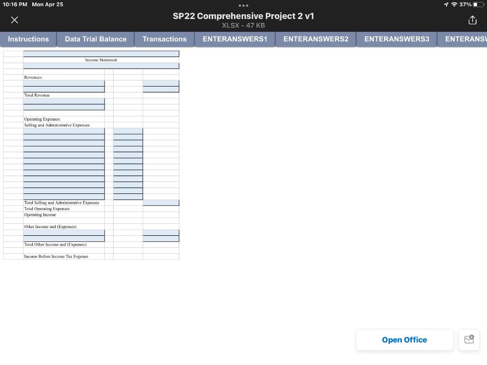Select the blue total cell for Selling and Administrative Expenses
Screen dimensions: 487x365
[161, 202]
